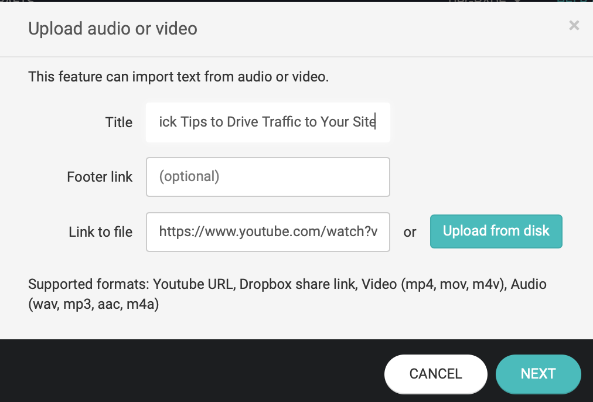The height and width of the screenshot is (402, 593).
Task: Select the Link to file URL field
Action: 268,232
